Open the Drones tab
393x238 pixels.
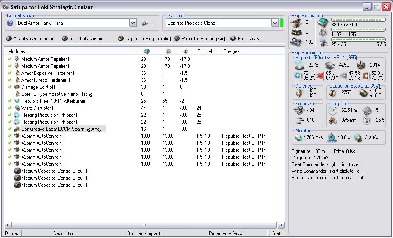[x=12, y=233]
